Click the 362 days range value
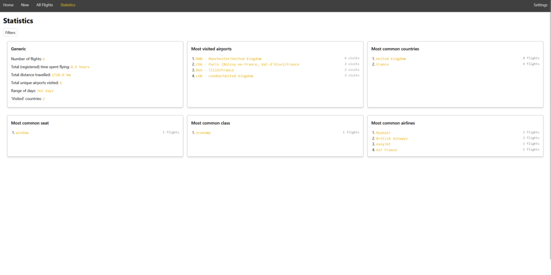Image resolution: width=551 pixels, height=275 pixels. [45, 91]
